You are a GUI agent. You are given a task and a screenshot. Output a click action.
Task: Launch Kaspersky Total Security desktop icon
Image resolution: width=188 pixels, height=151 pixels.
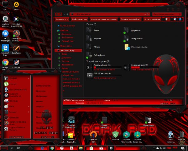(127, 137)
